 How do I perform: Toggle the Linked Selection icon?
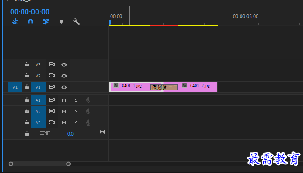(46, 22)
